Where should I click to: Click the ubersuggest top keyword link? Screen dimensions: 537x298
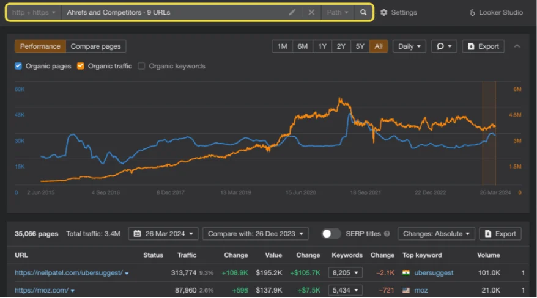pyautogui.click(x=434, y=273)
